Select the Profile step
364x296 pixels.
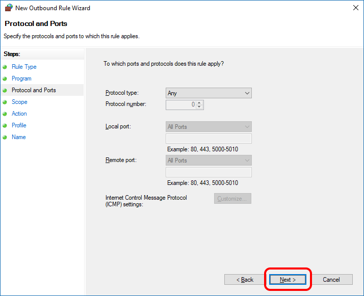pyautogui.click(x=19, y=125)
